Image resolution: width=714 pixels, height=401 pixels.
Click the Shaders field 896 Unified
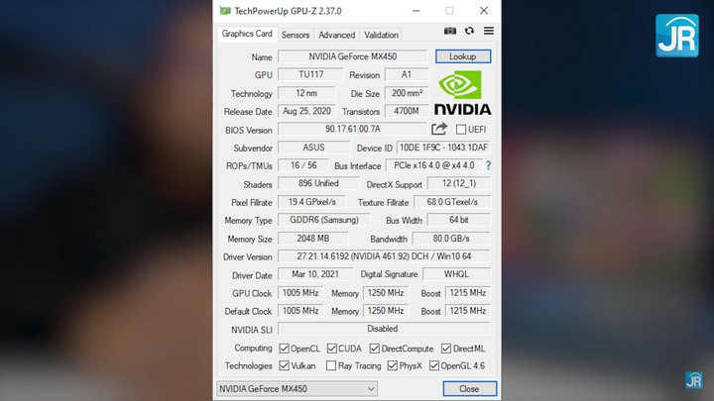[318, 184]
